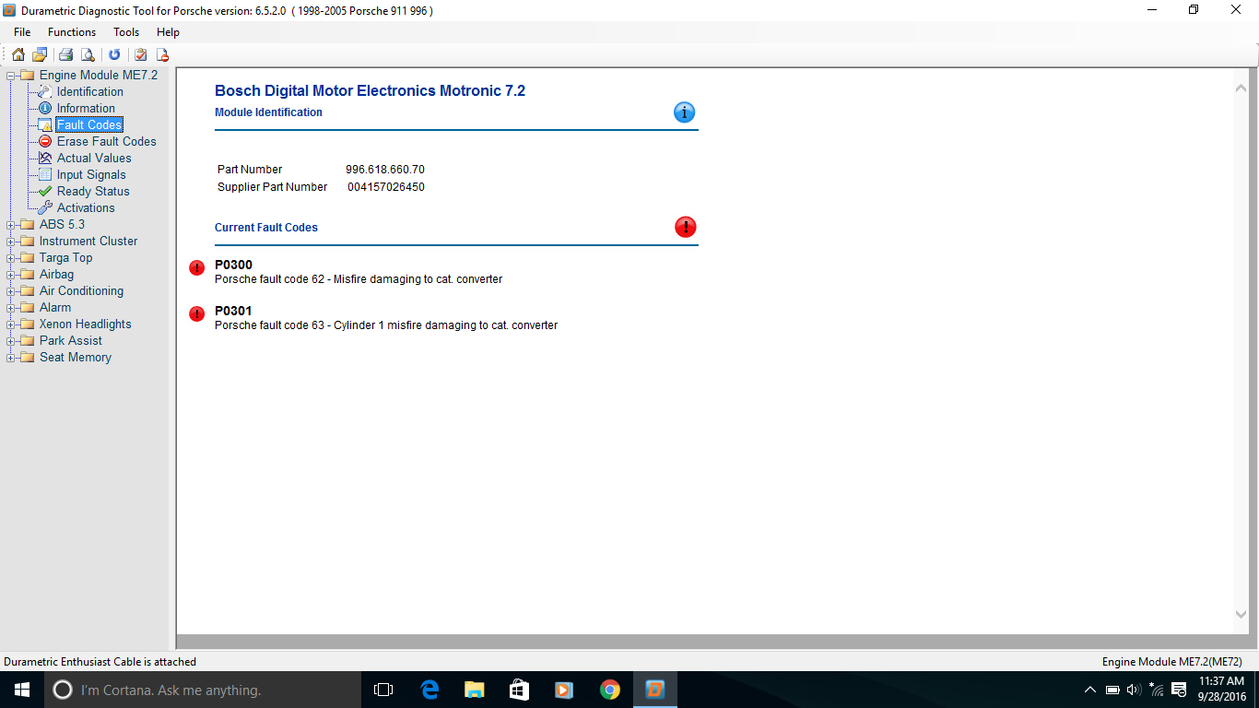The image size is (1259, 708).
Task: Expand the Park Assist tree node
Action: click(11, 341)
